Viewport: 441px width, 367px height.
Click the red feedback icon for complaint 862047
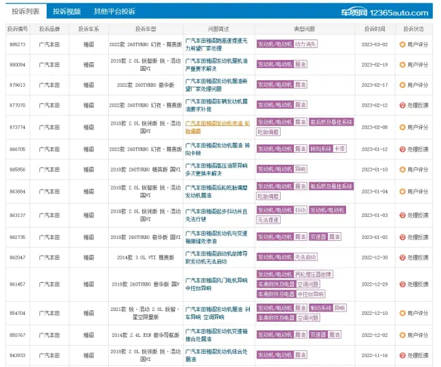(402, 257)
